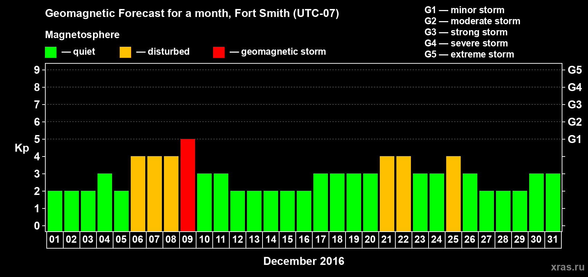
Task: Click 'G4 — severe storm' legend entry
Action: click(x=466, y=43)
